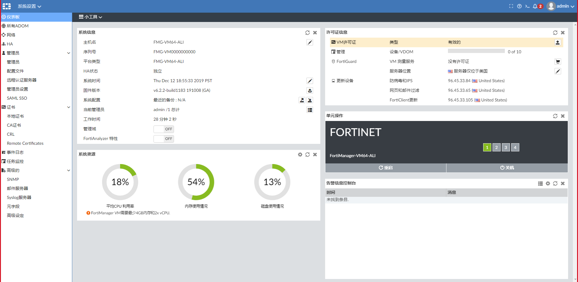Select port 3 on FortiManager unit
This screenshot has width=578, height=282.
click(506, 147)
